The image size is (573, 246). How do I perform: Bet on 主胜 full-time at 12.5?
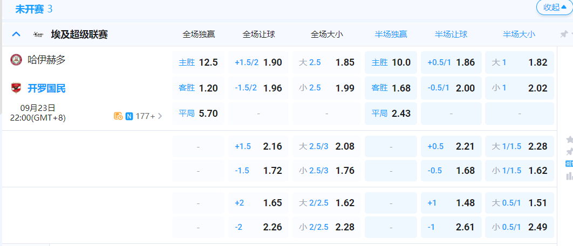[198, 62]
